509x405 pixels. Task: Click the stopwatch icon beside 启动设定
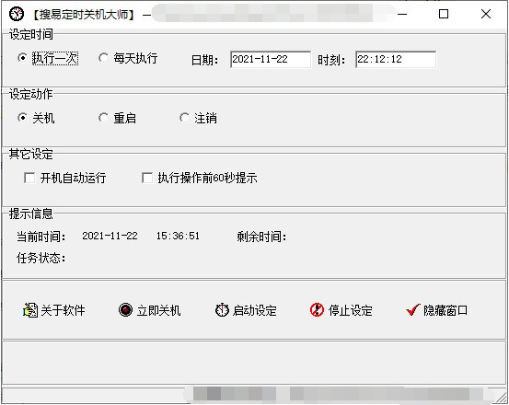[x=222, y=310]
